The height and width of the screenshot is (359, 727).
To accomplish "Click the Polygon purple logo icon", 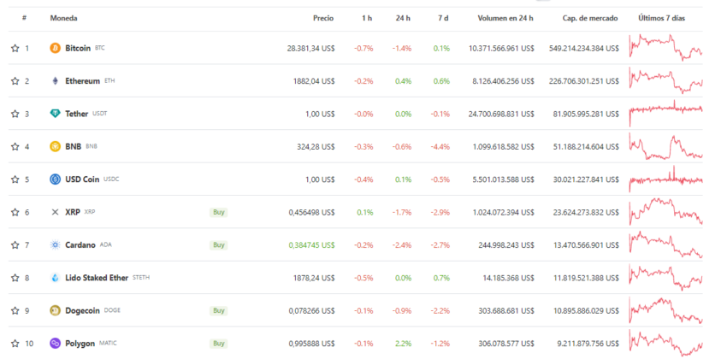I will (x=56, y=343).
